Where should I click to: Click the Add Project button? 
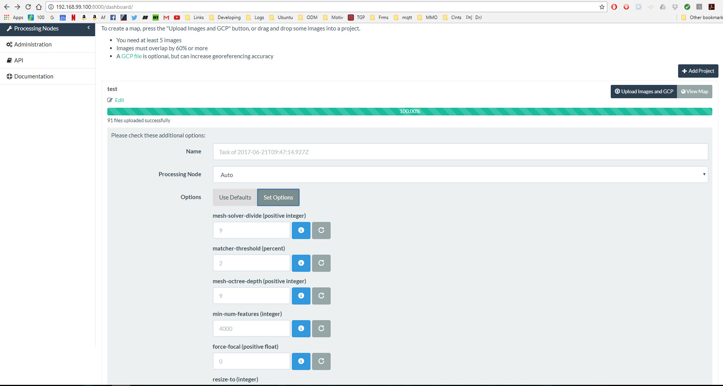[x=698, y=71]
